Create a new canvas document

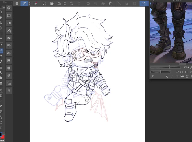44,3
